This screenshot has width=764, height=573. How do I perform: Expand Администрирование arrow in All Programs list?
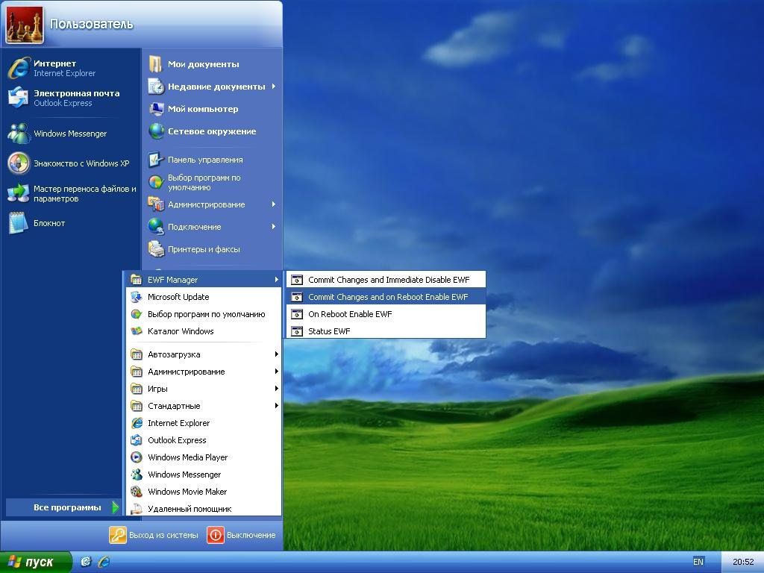click(276, 372)
